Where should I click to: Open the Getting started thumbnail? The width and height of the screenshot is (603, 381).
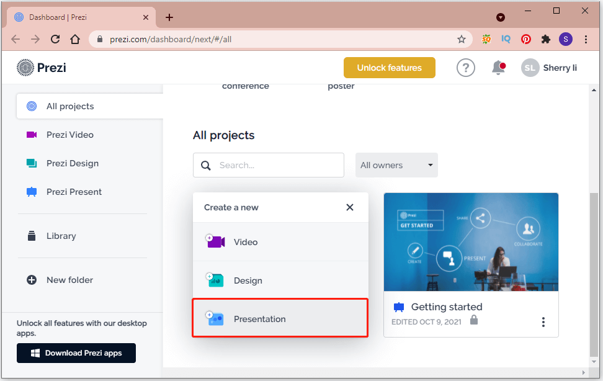pyautogui.click(x=471, y=242)
